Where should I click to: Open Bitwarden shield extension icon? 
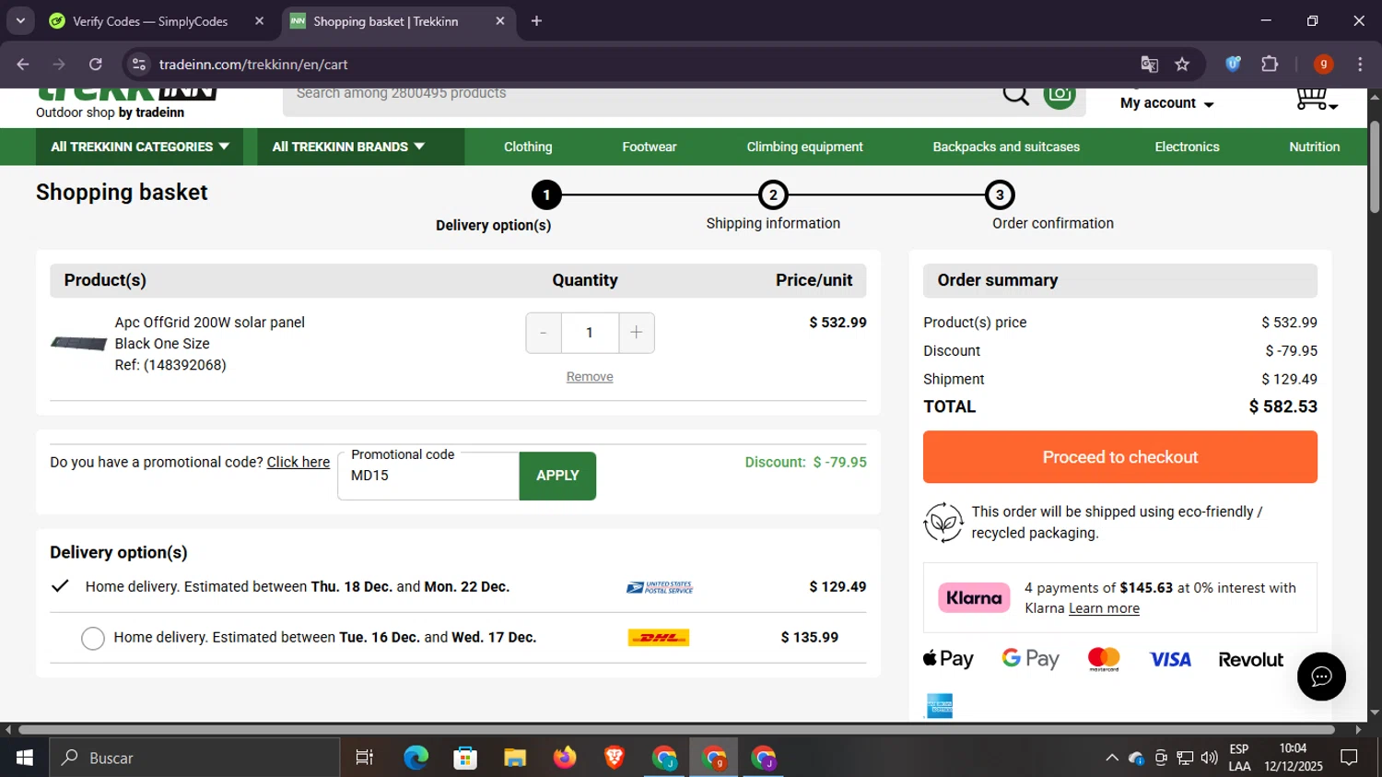coord(1233,65)
